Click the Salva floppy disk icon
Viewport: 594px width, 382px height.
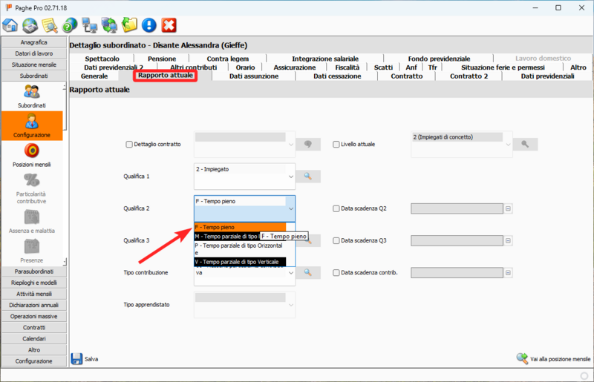77,359
